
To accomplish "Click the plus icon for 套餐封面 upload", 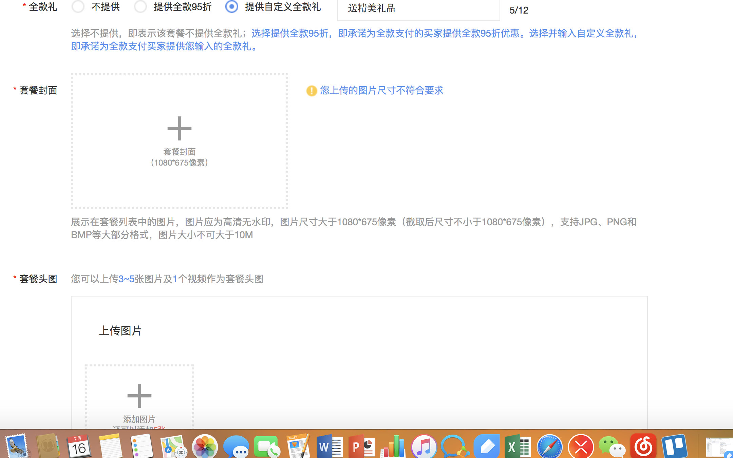I will (x=180, y=128).
